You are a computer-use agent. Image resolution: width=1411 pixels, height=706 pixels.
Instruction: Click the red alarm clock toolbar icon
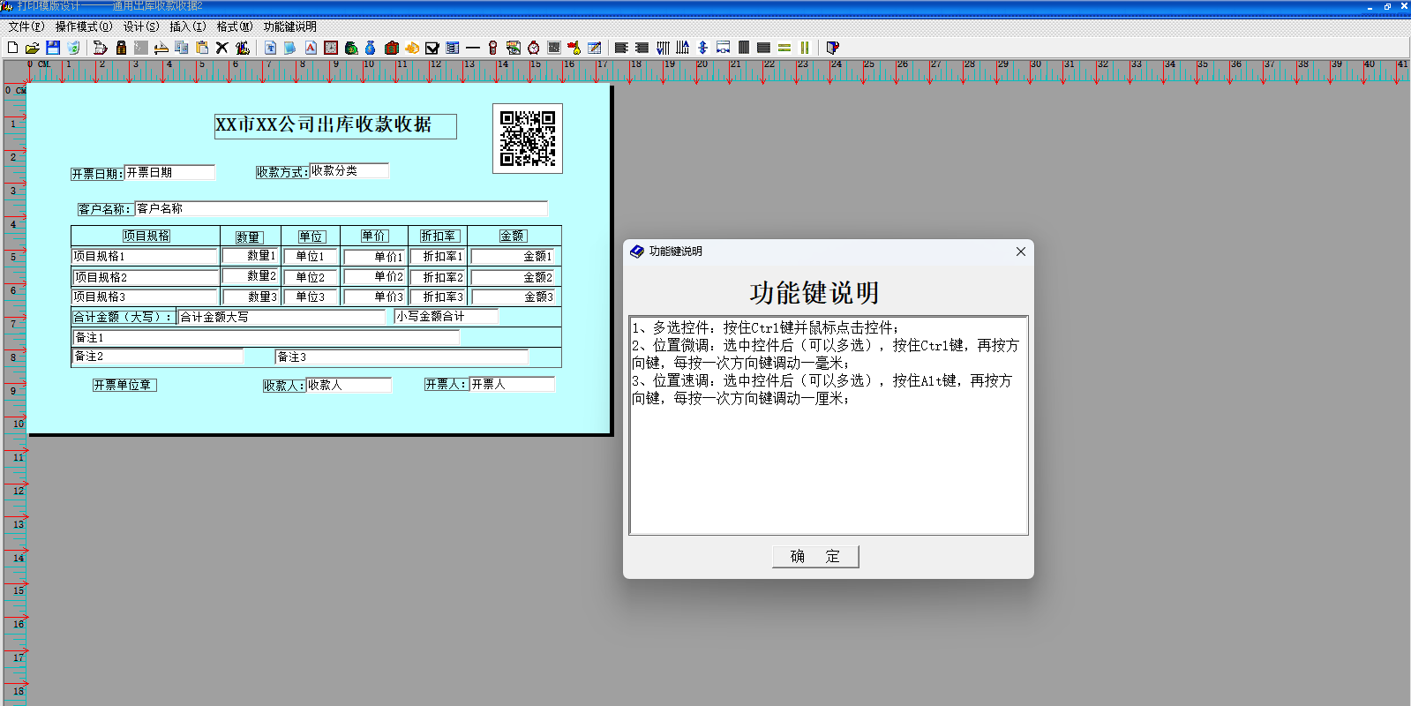[534, 48]
